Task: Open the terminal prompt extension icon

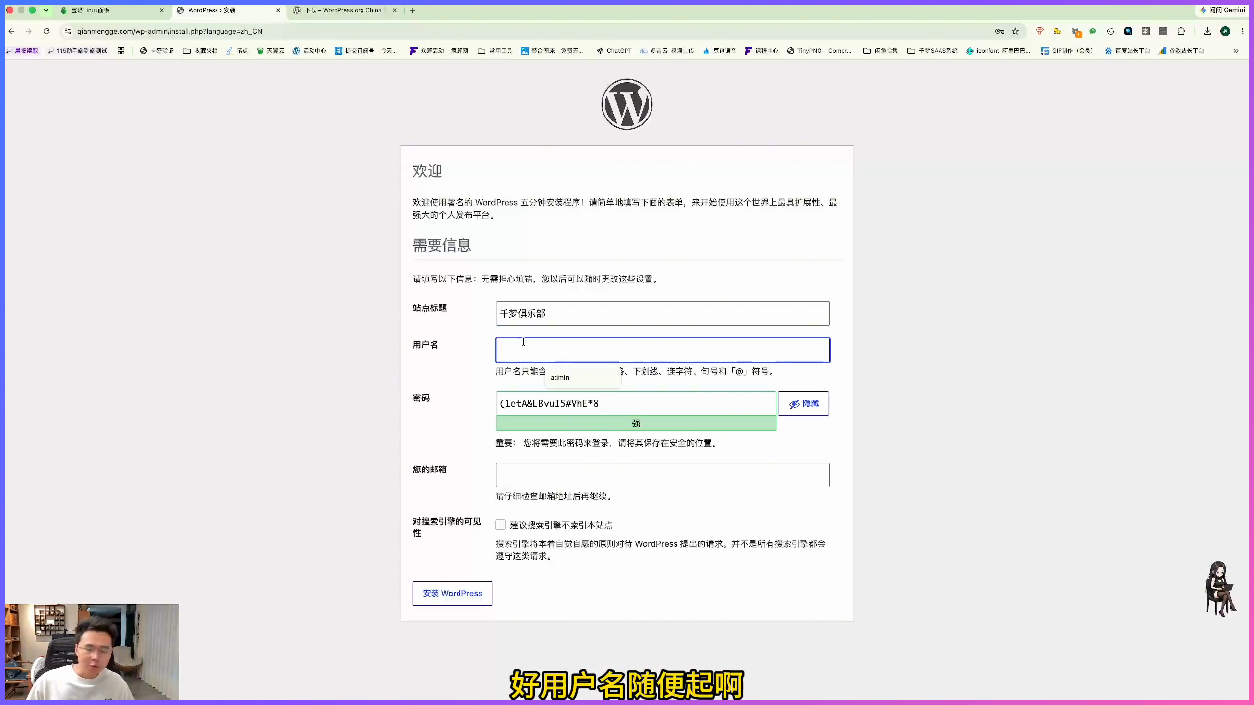Action: (x=1110, y=31)
